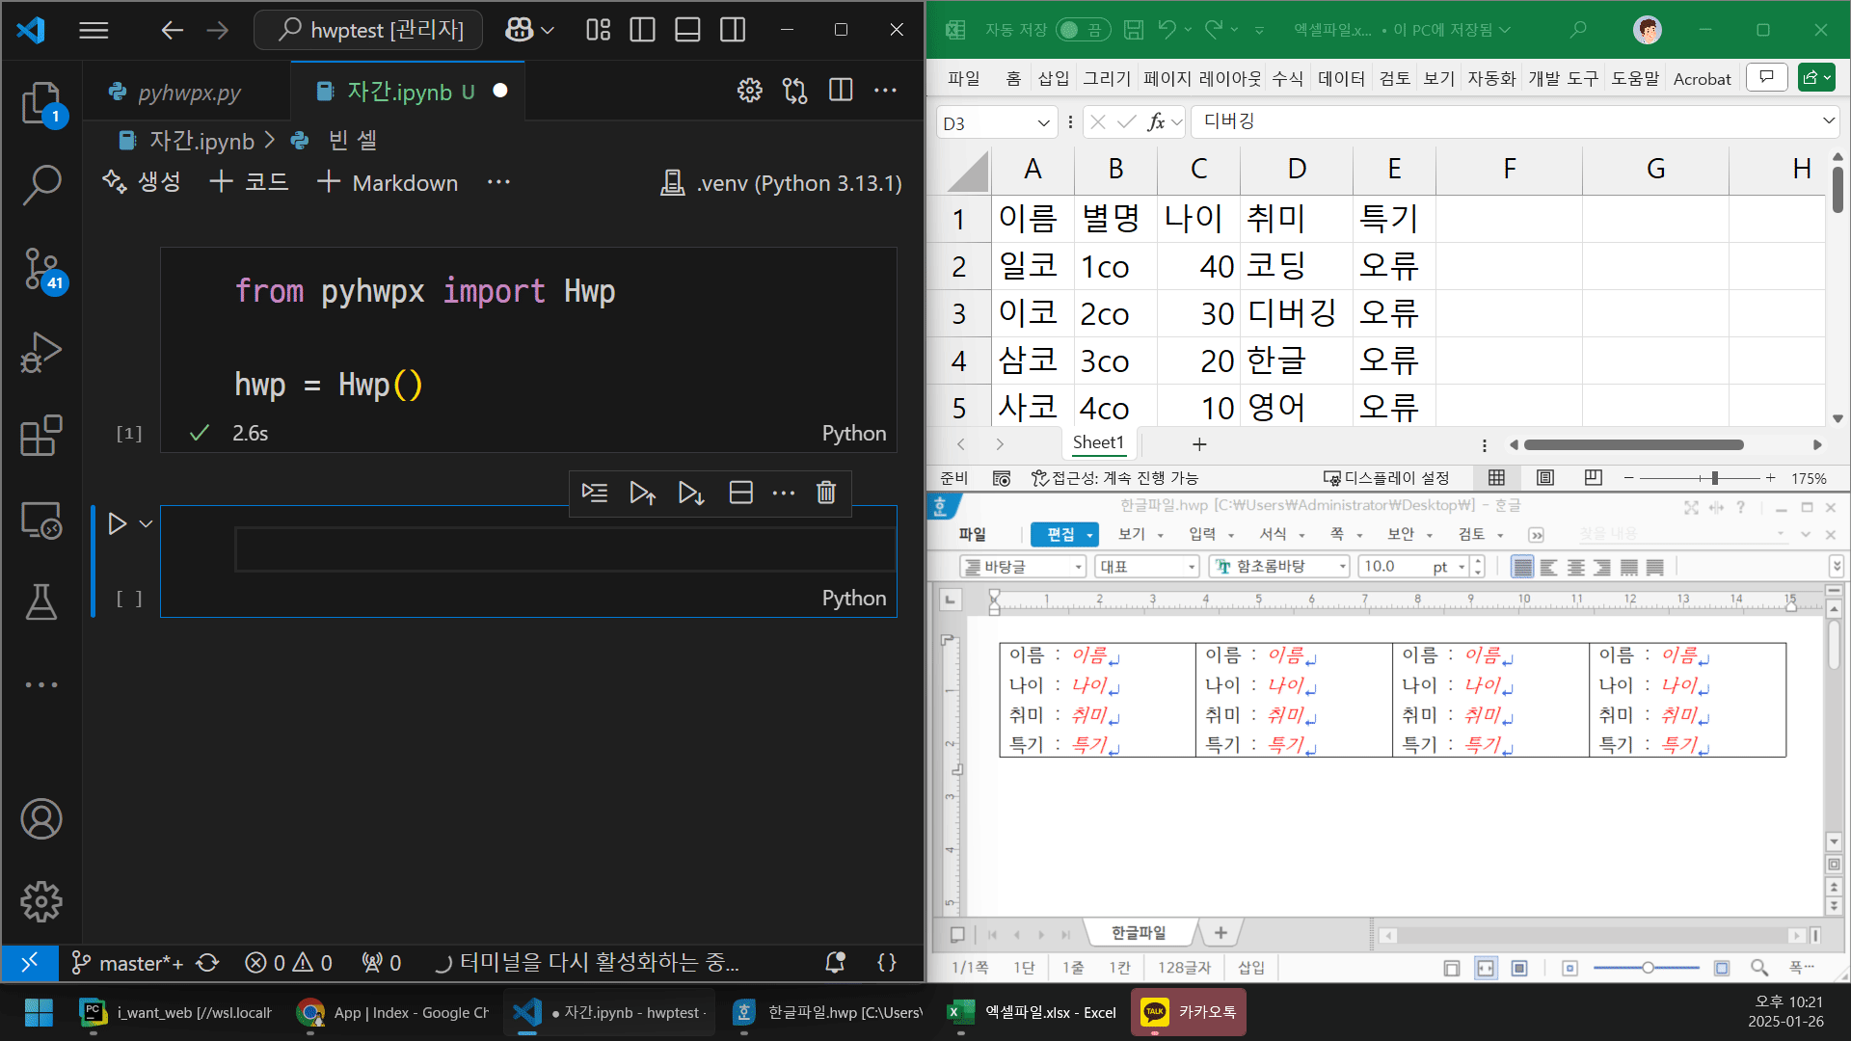Open notebook diff compare icon
Viewport: 1851px width, 1041px height.
coord(795,91)
